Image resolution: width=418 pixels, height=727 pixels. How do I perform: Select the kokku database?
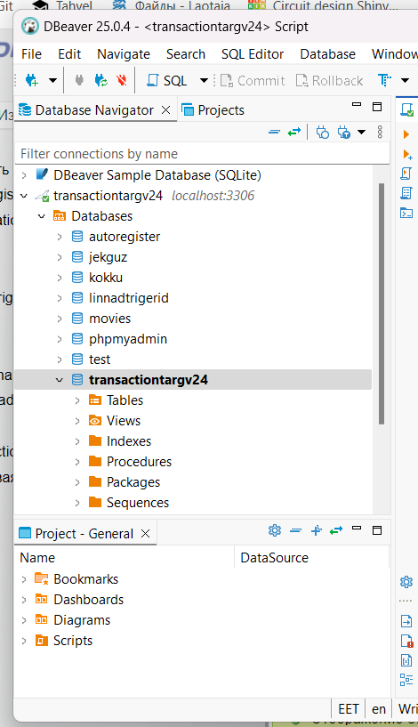(x=106, y=278)
